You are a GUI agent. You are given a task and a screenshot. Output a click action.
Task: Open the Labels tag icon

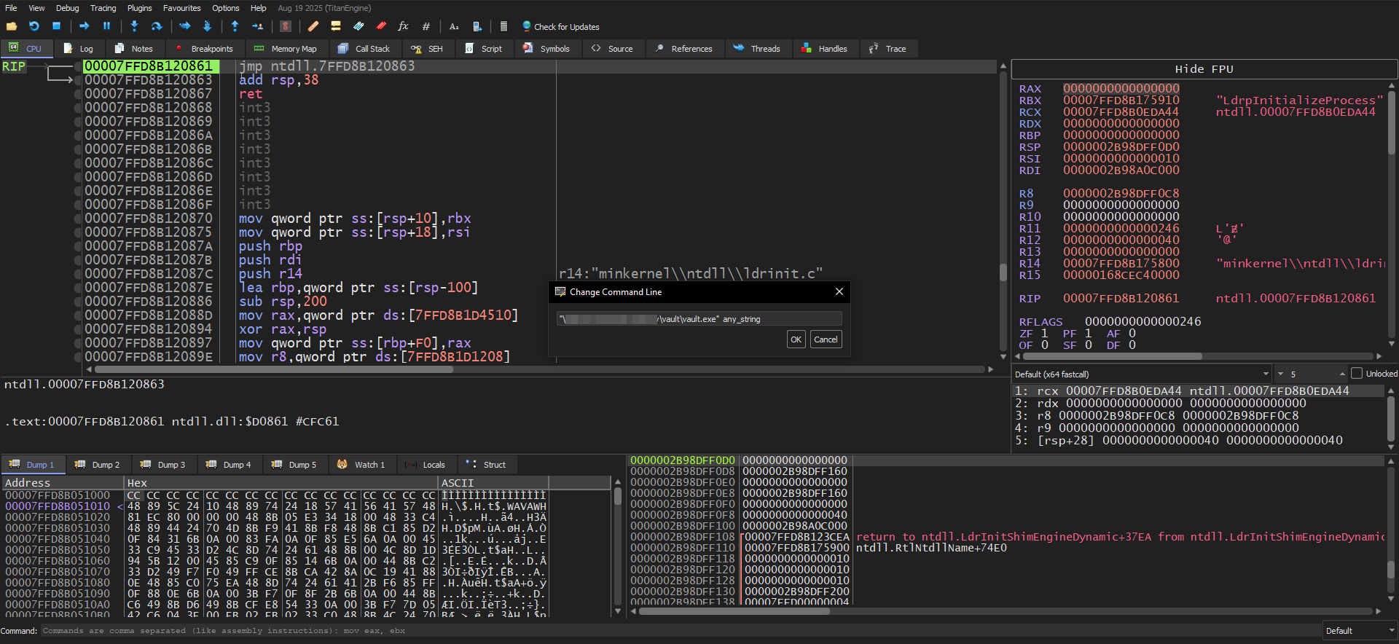(x=358, y=26)
